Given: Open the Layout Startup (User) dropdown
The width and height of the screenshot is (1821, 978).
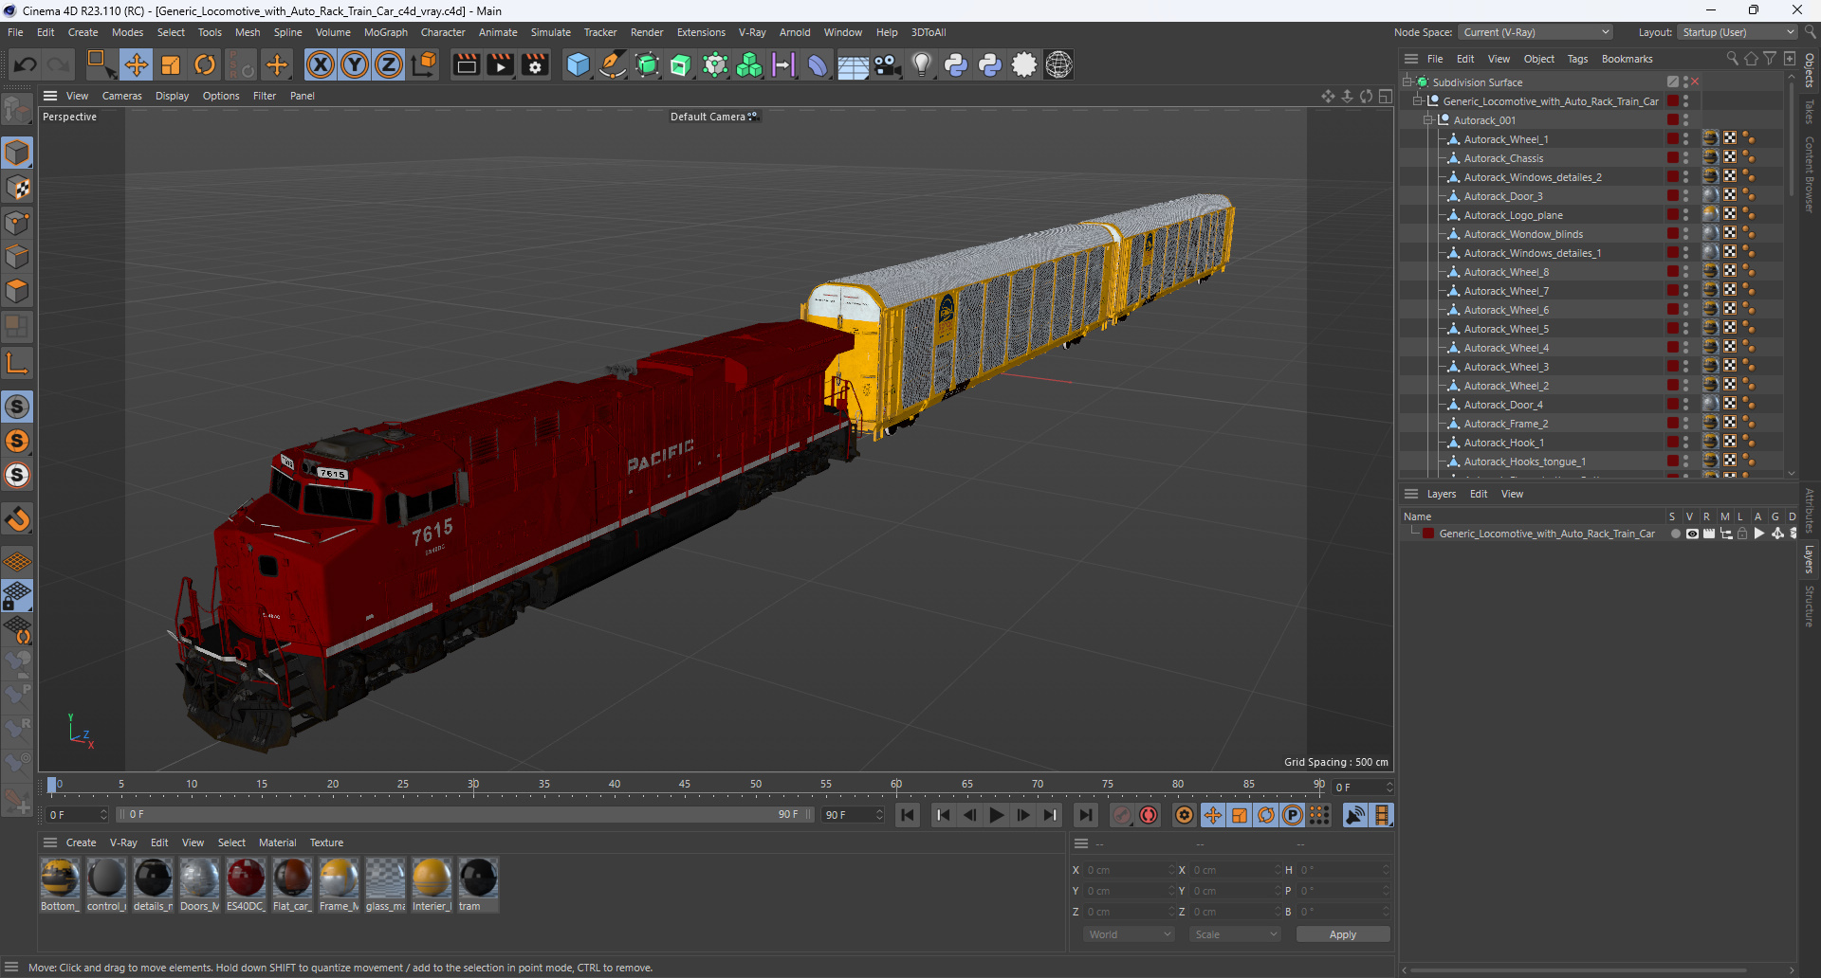Looking at the screenshot, I should [x=1738, y=32].
